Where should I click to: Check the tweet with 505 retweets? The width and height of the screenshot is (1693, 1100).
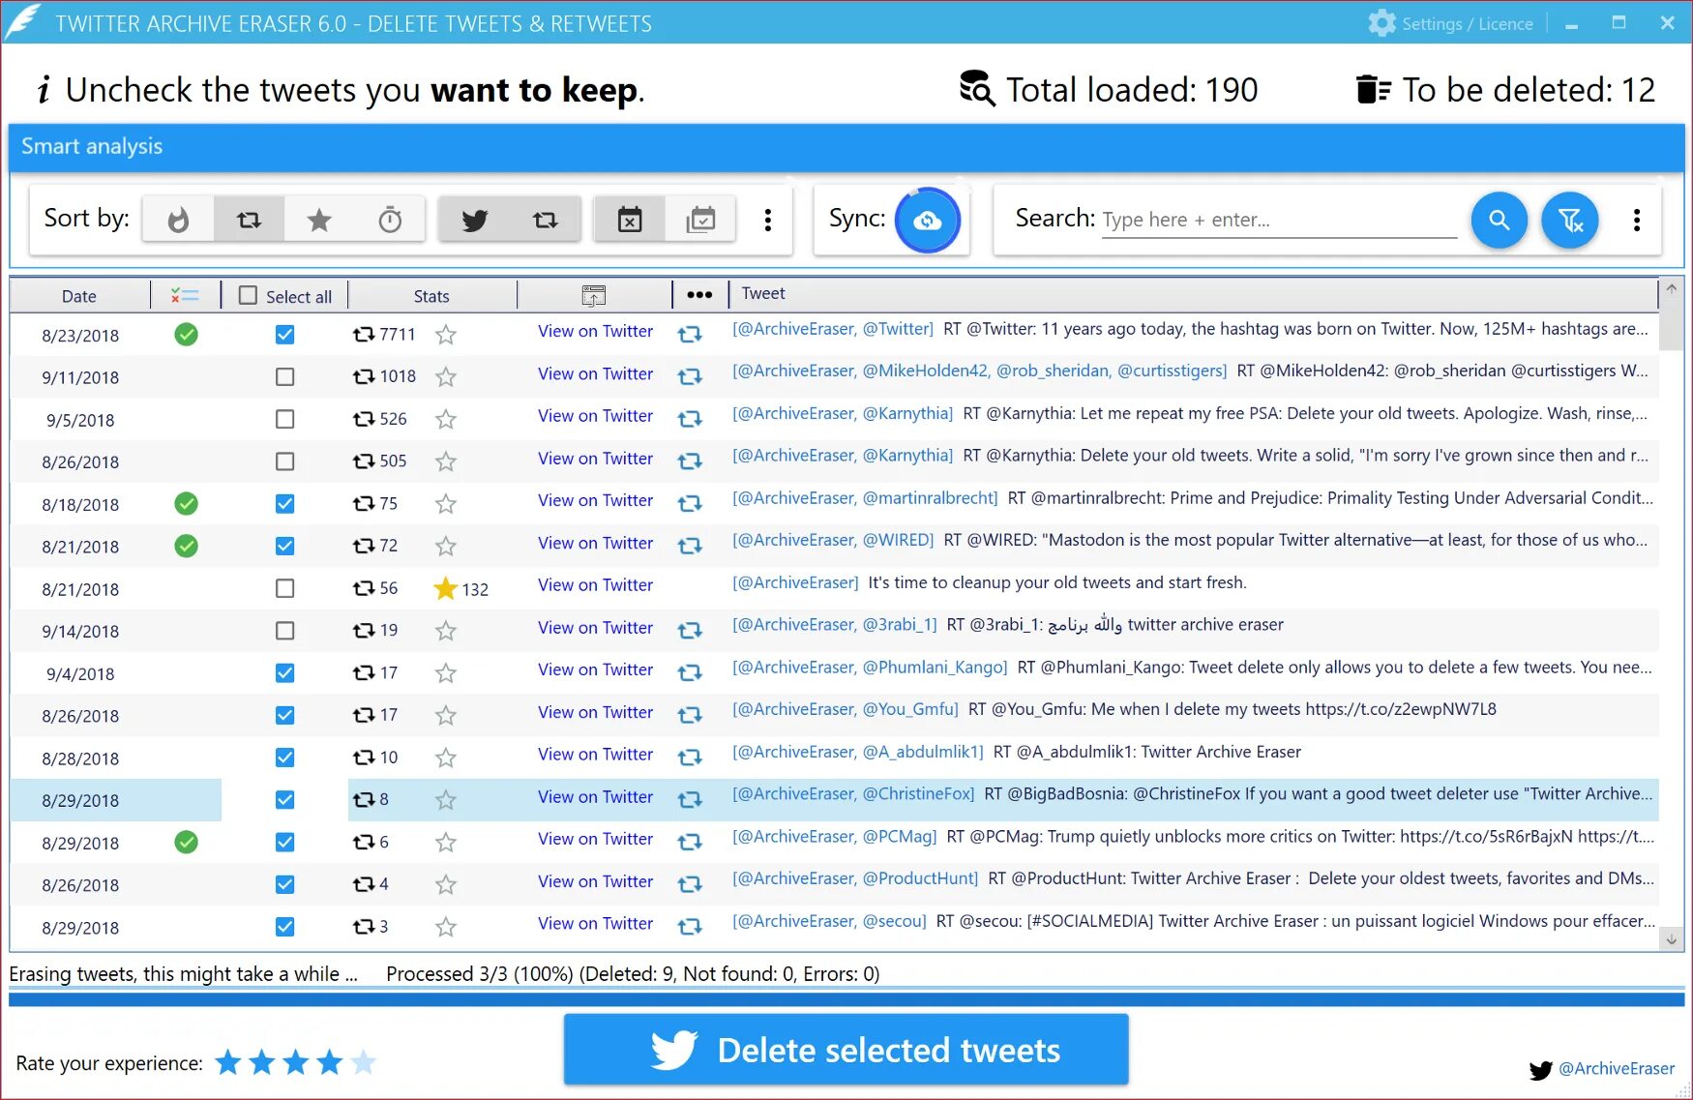[x=284, y=461]
